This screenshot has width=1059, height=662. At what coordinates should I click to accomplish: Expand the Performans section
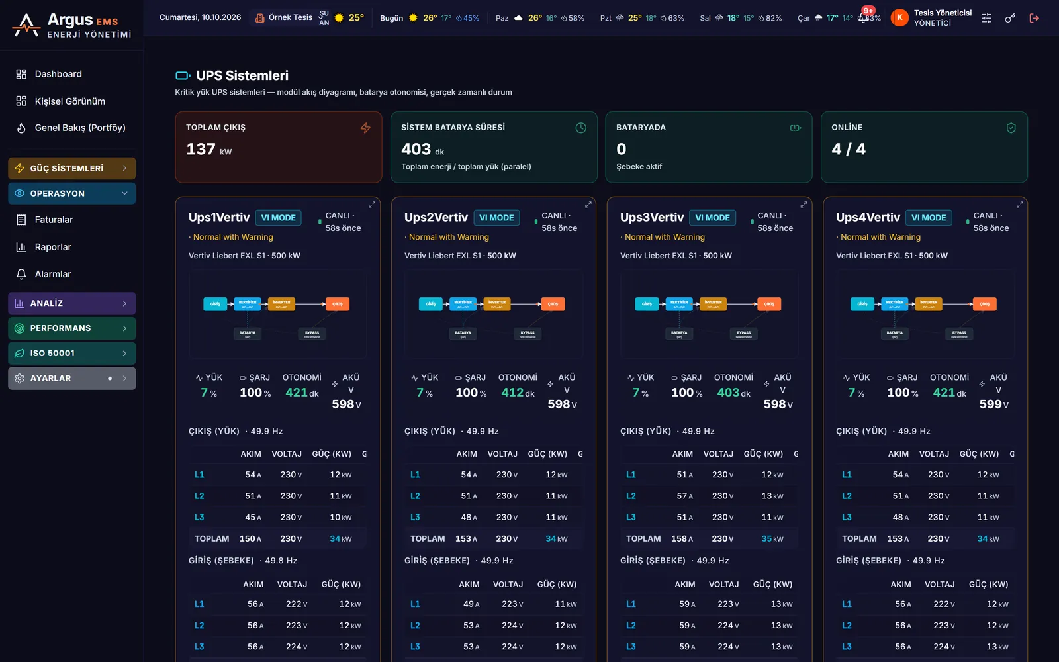[72, 328]
